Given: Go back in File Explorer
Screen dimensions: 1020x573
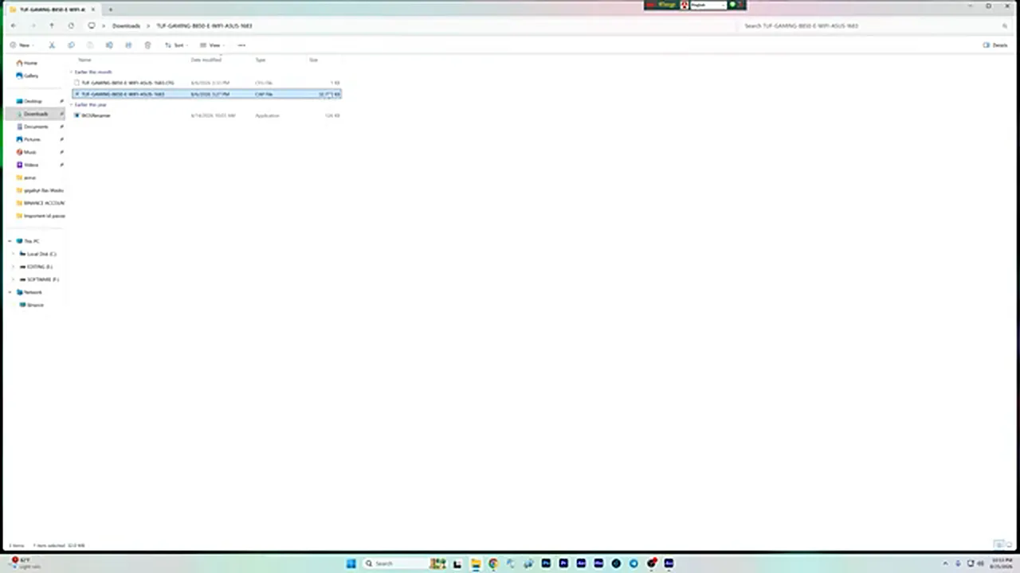Looking at the screenshot, I should point(14,25).
